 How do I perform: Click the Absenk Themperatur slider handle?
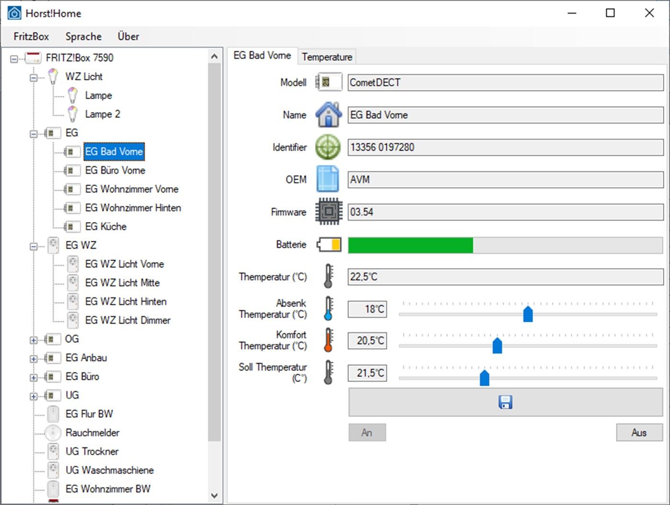528,314
